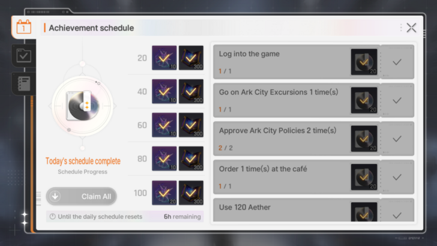Toggle checkmark for Log into the game
This screenshot has width=437, height=246.
pyautogui.click(x=397, y=62)
